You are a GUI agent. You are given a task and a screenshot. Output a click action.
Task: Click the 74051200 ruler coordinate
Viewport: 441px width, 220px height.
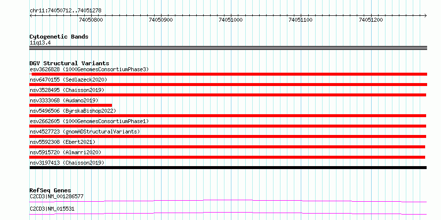click(371, 20)
